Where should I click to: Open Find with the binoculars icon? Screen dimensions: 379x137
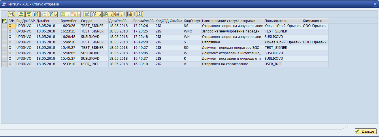click(36, 14)
